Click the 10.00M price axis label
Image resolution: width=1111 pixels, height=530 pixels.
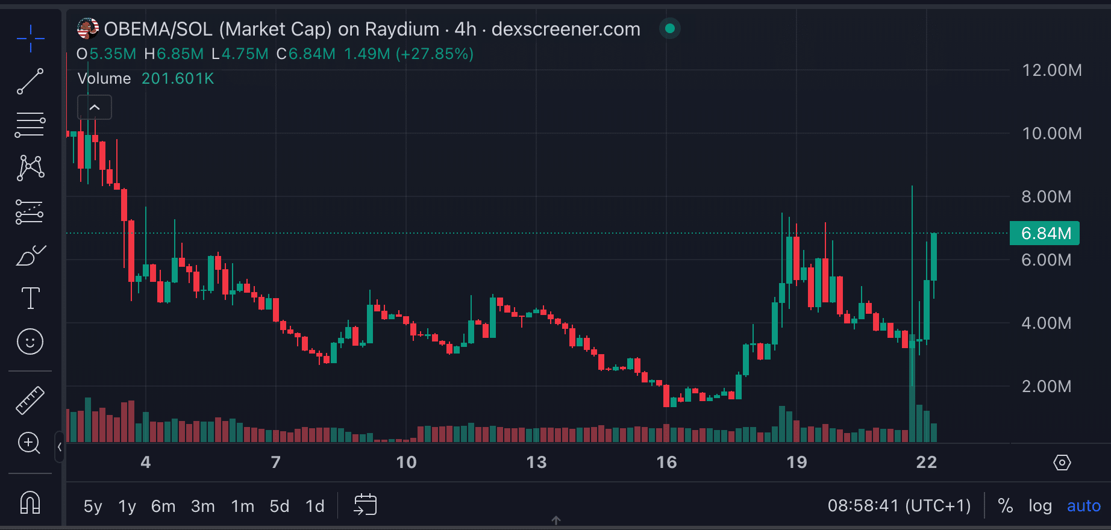coord(1051,133)
